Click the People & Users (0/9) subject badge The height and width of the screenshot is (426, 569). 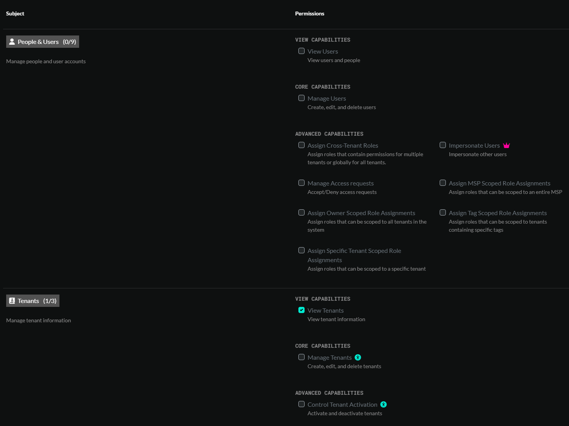coord(42,42)
